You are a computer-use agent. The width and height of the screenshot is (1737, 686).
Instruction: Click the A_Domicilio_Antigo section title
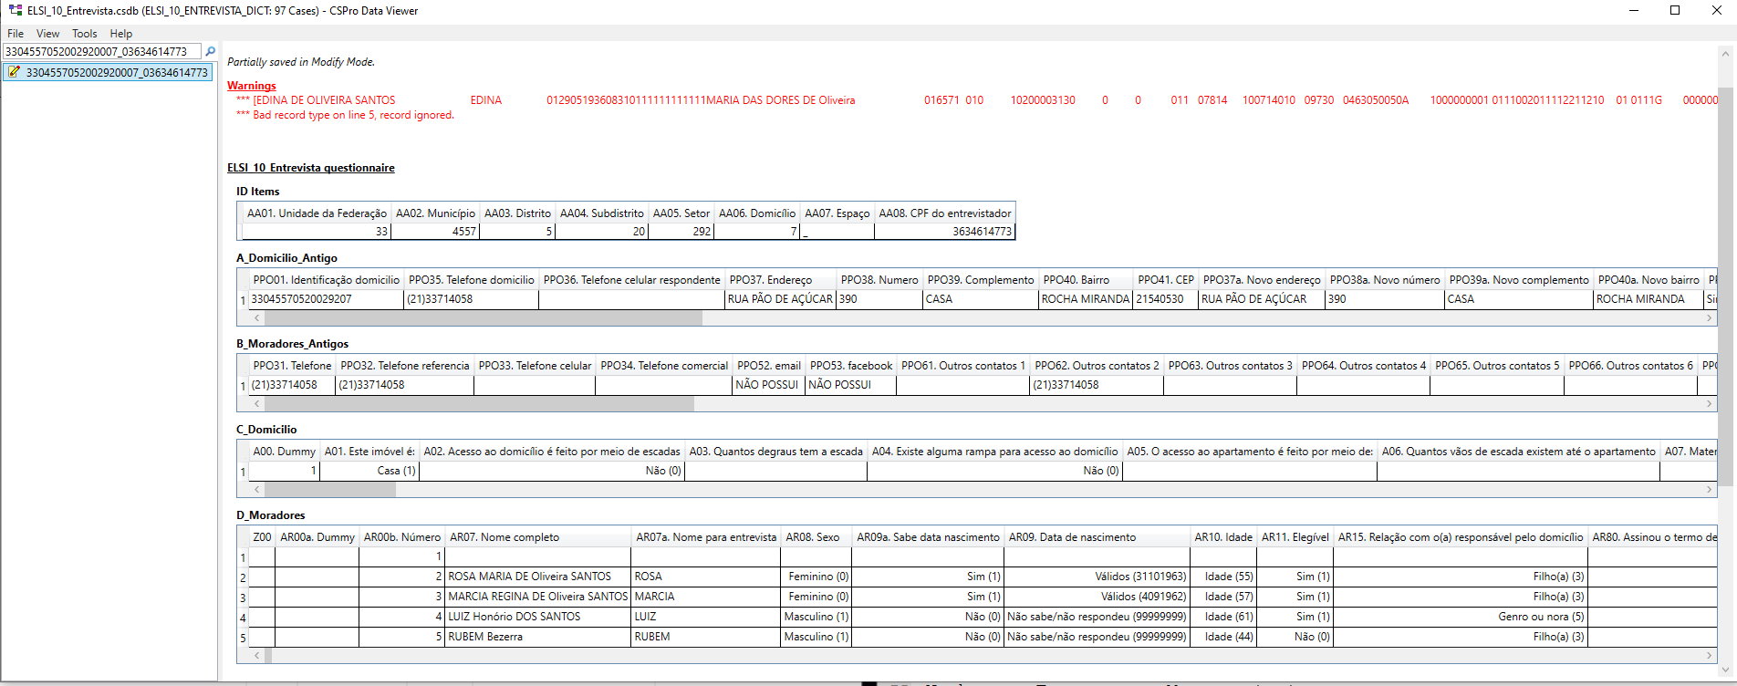pyautogui.click(x=286, y=258)
